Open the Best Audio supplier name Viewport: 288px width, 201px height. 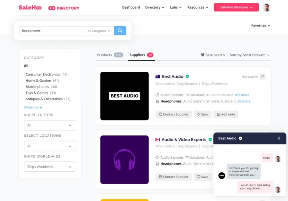(x=172, y=76)
